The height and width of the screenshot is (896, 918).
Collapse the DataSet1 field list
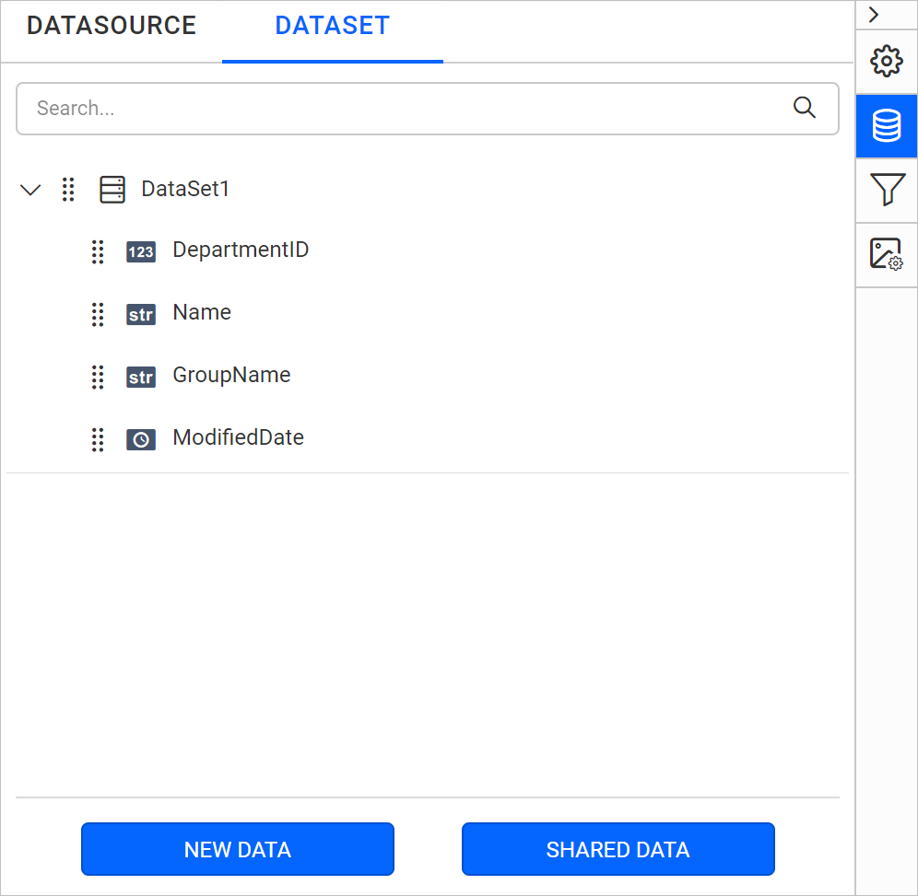(30, 189)
